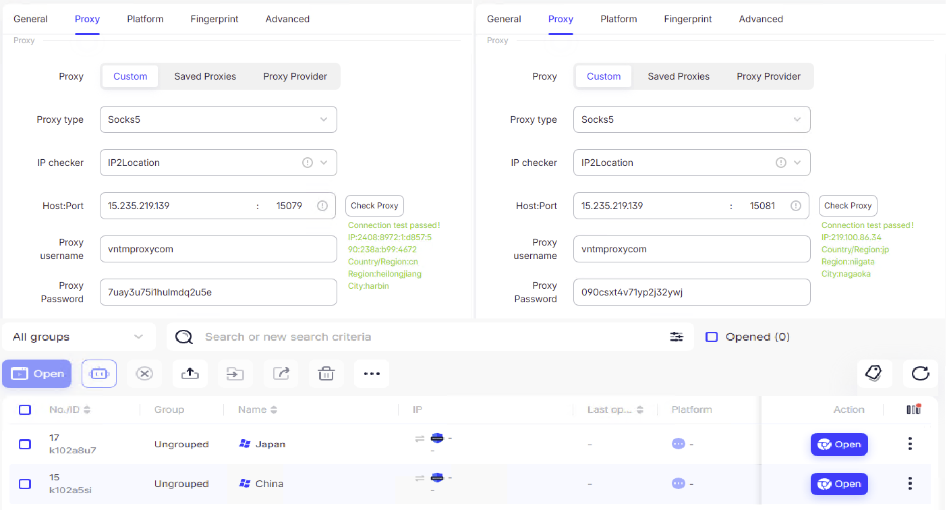The image size is (947, 510).
Task: Click the trash delete icon
Action: (x=326, y=373)
